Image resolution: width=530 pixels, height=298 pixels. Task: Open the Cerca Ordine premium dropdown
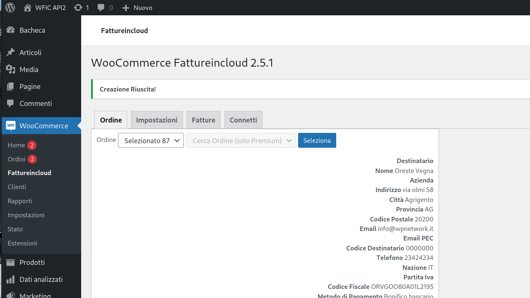point(241,140)
